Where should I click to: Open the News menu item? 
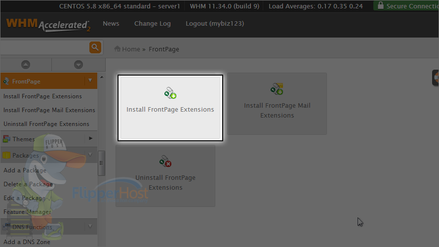pos(111,24)
